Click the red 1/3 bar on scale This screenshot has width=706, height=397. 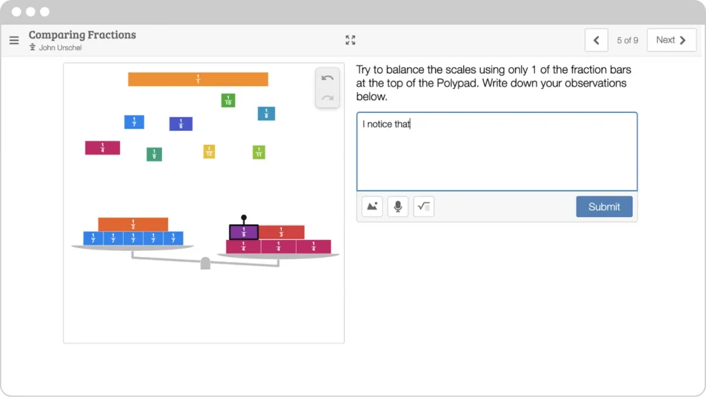coord(281,232)
